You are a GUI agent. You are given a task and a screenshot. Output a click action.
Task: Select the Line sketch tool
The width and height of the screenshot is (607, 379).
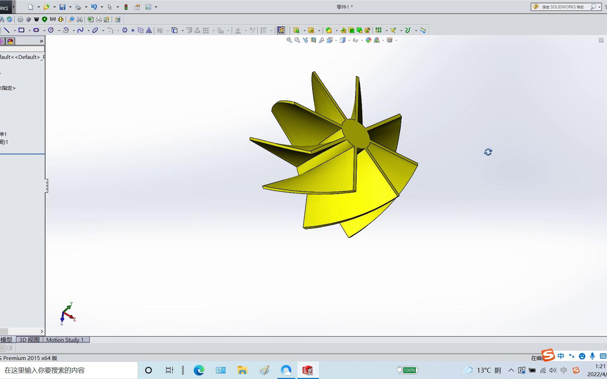[7, 30]
